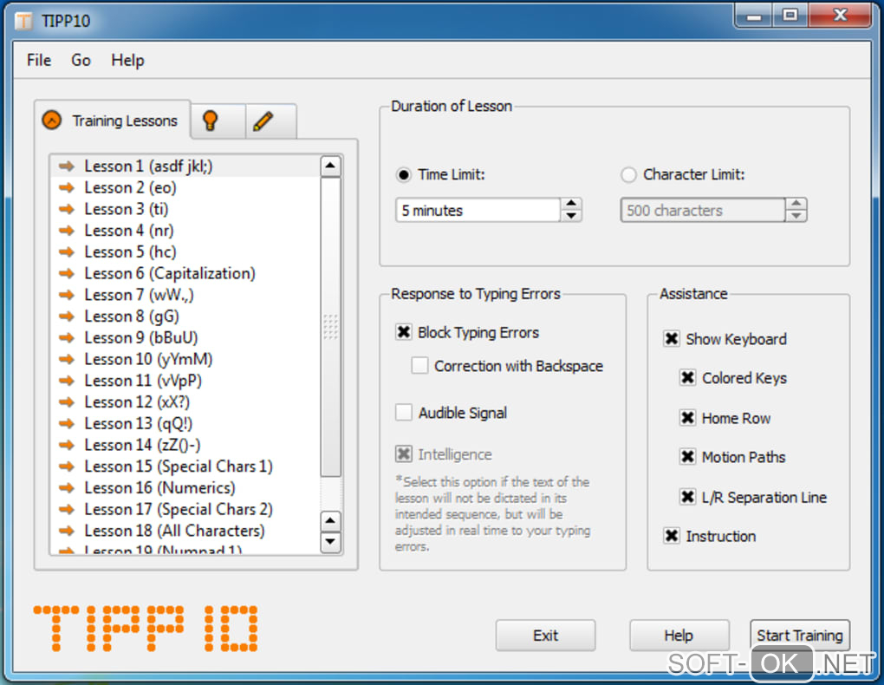Click the Help button at bottom
Viewport: 884px width, 685px height.
[679, 636]
